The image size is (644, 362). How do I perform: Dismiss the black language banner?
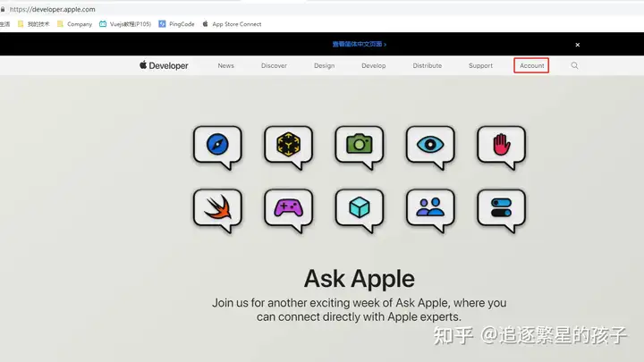coord(578,45)
